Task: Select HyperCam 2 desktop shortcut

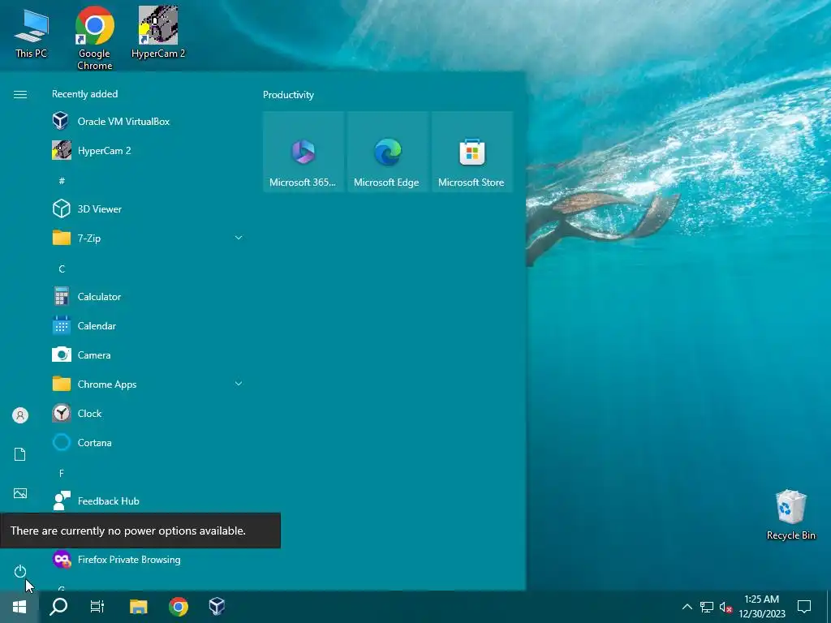Action: click(158, 32)
